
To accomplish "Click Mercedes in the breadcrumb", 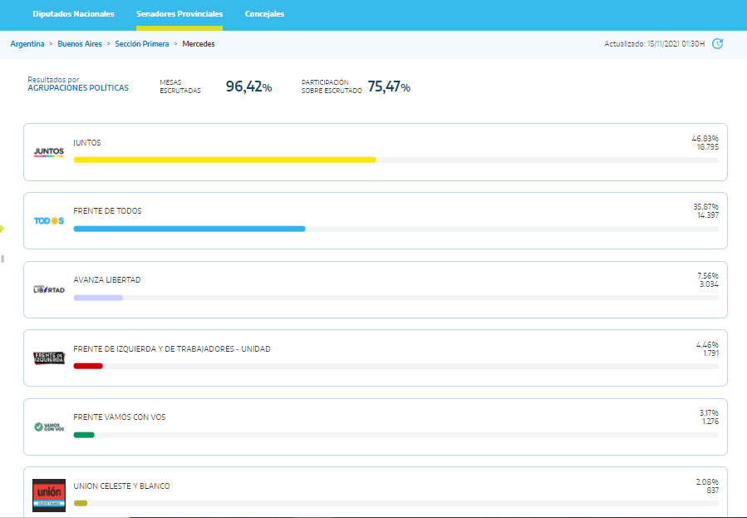I will tap(199, 44).
